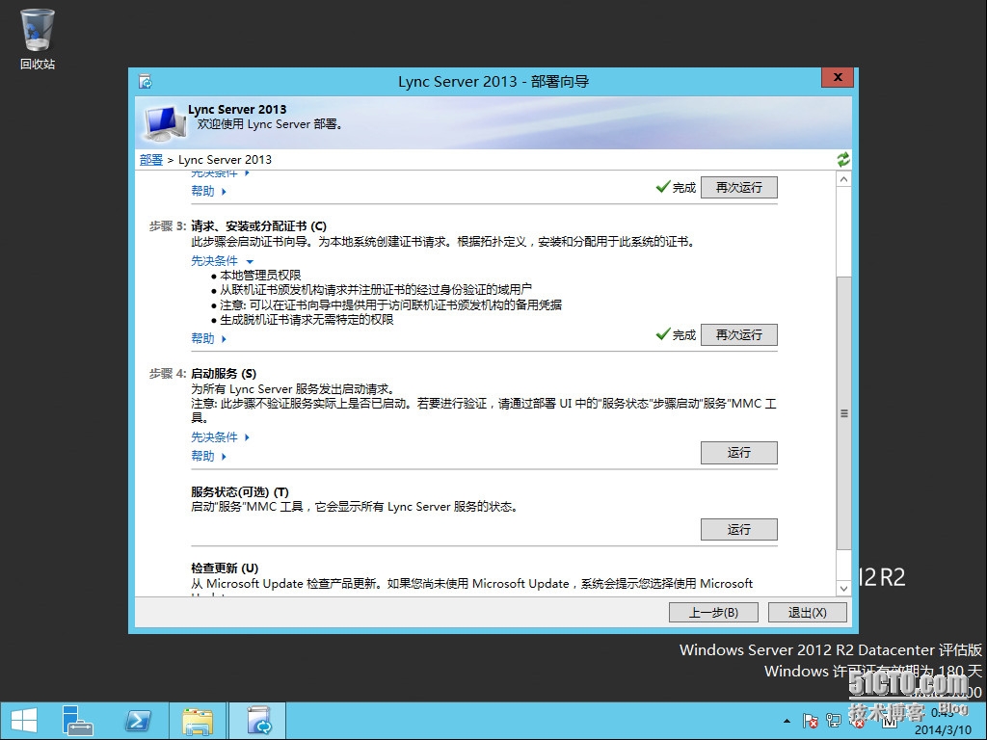Expand step 3 帮助 section
The image size is (987, 740).
(208, 338)
